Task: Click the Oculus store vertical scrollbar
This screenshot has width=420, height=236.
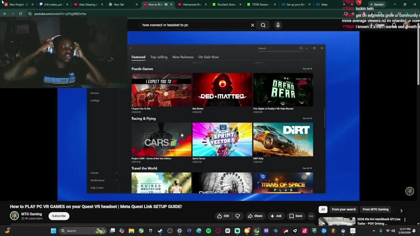Action: pos(324,118)
